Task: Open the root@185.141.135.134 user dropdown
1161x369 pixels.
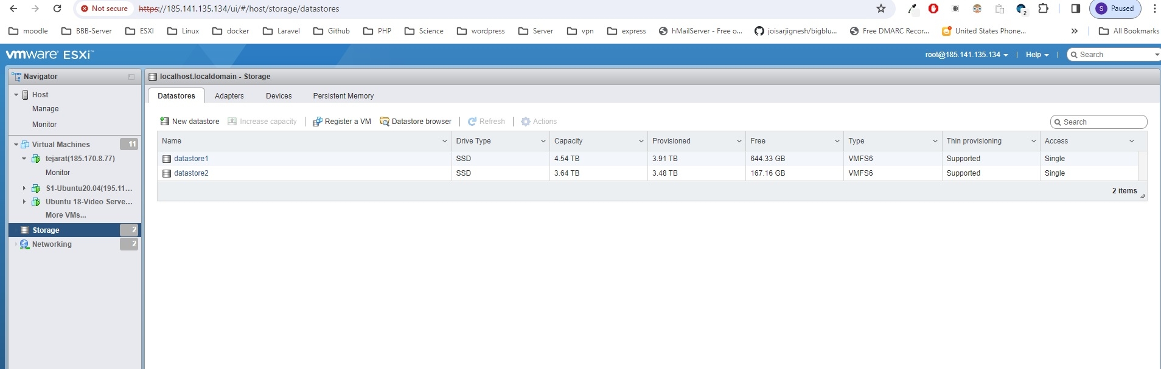Action: pyautogui.click(x=966, y=55)
